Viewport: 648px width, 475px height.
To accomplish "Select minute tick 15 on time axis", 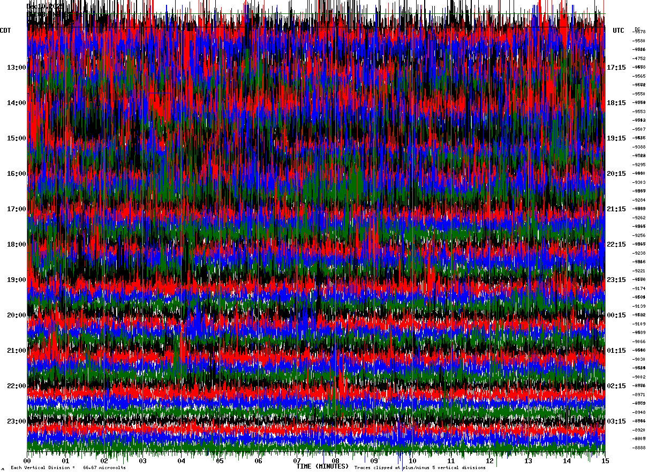I will click(605, 461).
